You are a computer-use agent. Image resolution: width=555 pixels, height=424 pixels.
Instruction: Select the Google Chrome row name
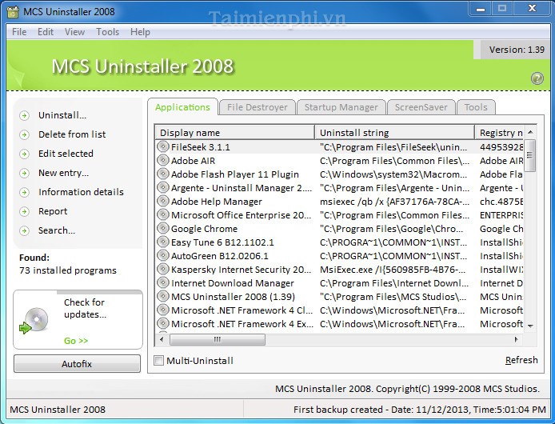point(204,229)
